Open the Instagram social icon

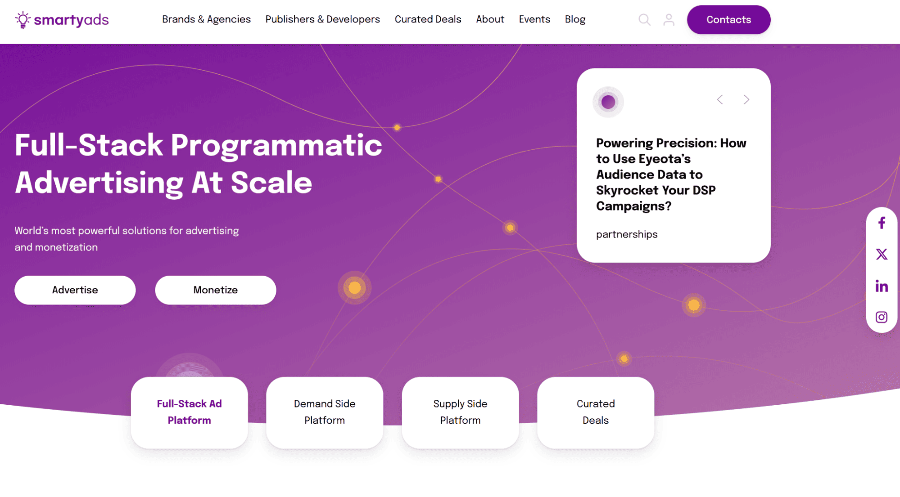882,317
